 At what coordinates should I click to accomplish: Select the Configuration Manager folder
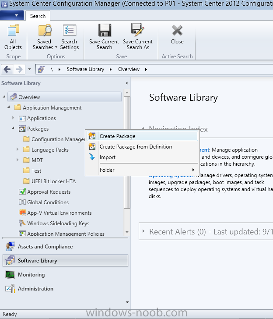tap(58, 139)
